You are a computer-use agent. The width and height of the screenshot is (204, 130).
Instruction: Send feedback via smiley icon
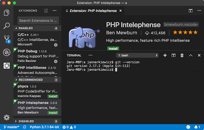pos(188,127)
